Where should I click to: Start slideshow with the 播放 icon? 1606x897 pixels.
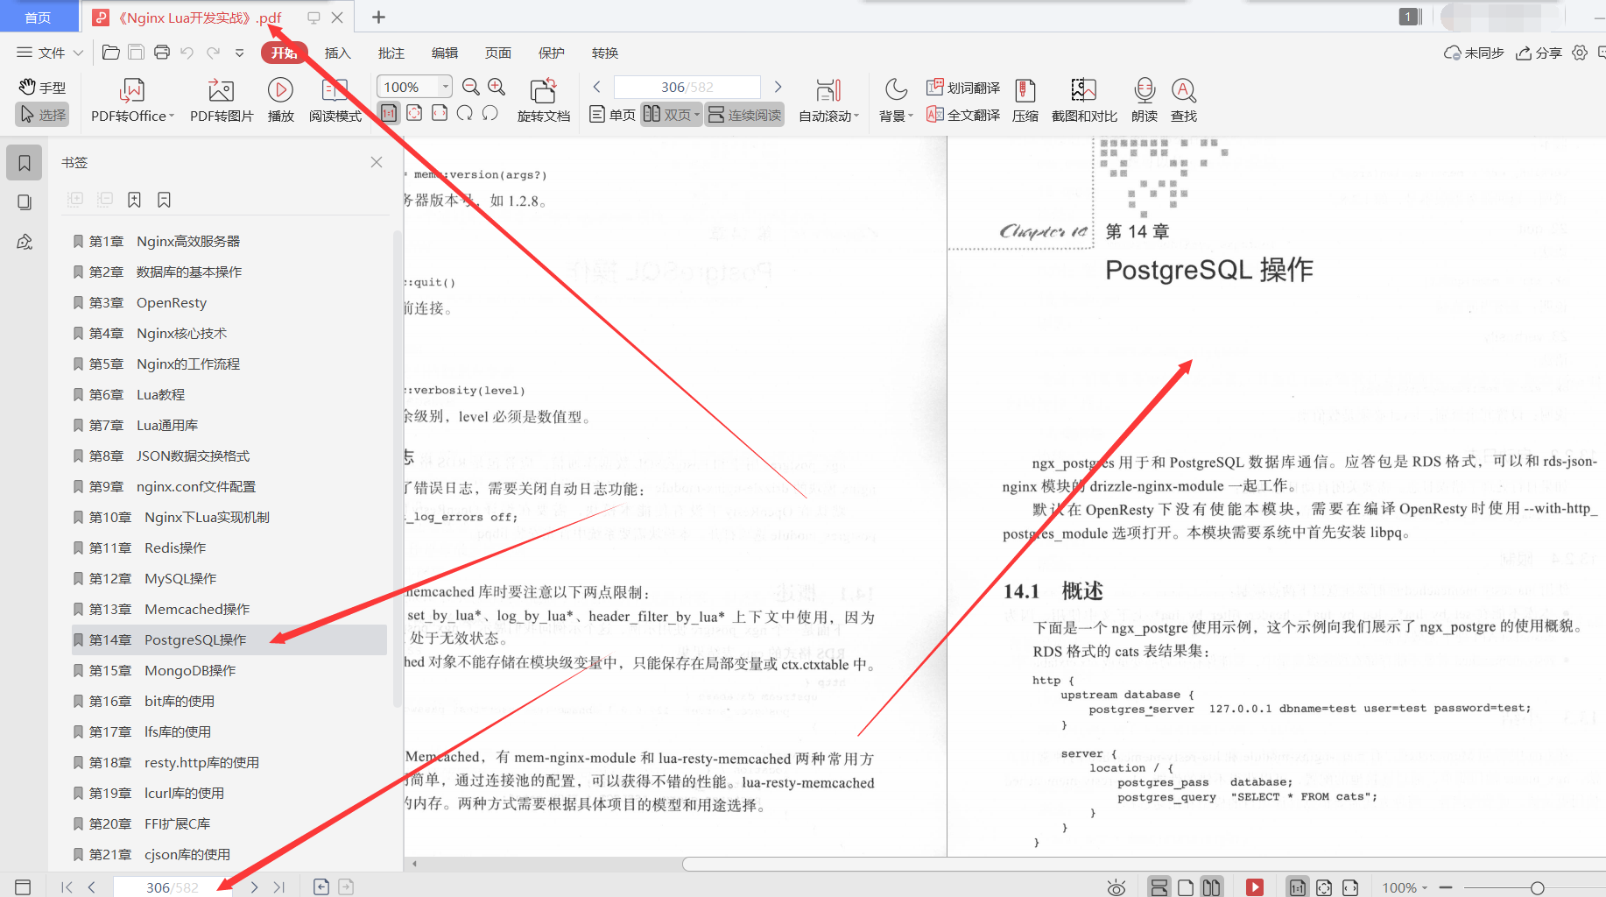pos(279,98)
